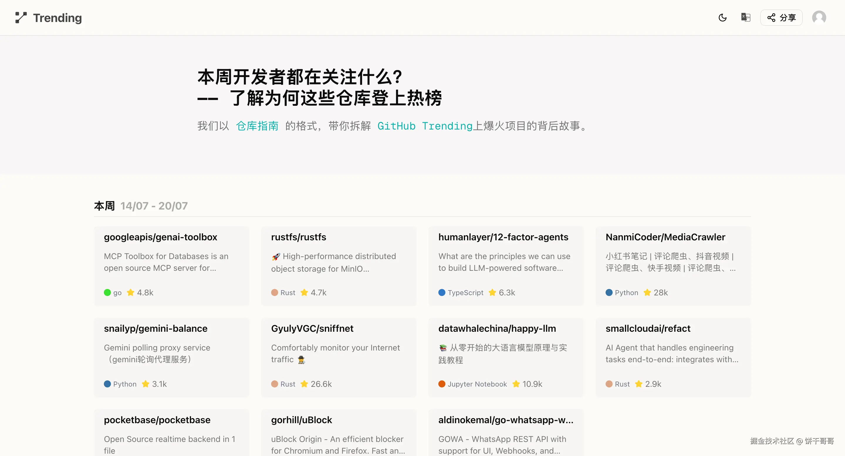Click the Trending logo icon

point(21,18)
